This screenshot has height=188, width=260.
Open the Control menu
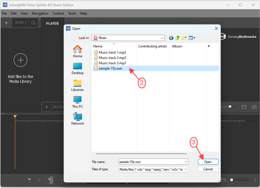pyautogui.click(x=58, y=14)
